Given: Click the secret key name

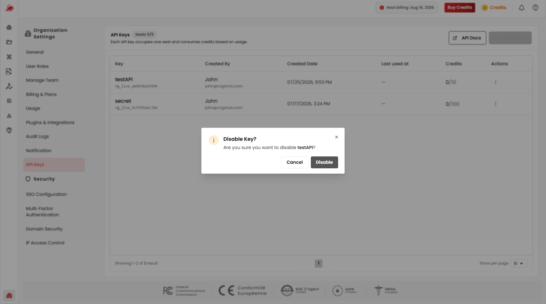Looking at the screenshot, I should click(123, 101).
